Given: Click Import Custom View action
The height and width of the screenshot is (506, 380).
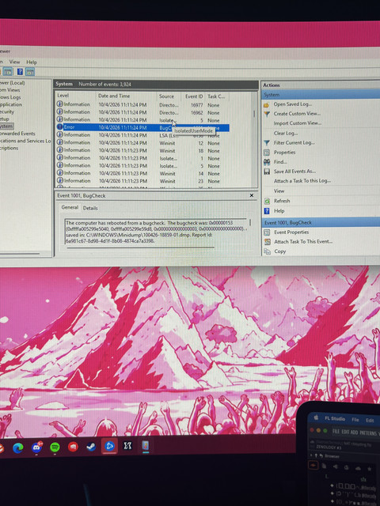Looking at the screenshot, I should 298,123.
